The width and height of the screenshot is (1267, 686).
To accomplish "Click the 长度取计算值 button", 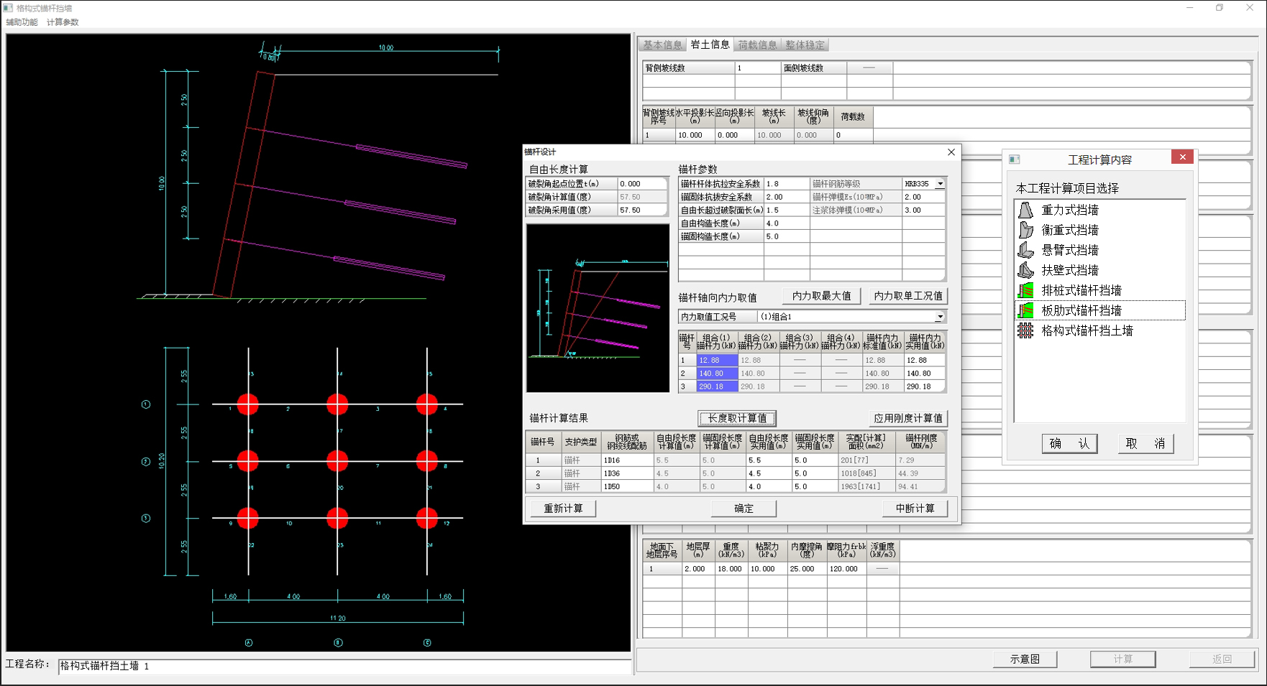I will click(736, 418).
